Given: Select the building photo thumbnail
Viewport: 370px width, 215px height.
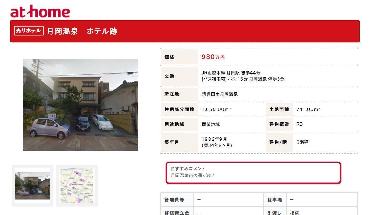Looking at the screenshot, I should [32, 186].
